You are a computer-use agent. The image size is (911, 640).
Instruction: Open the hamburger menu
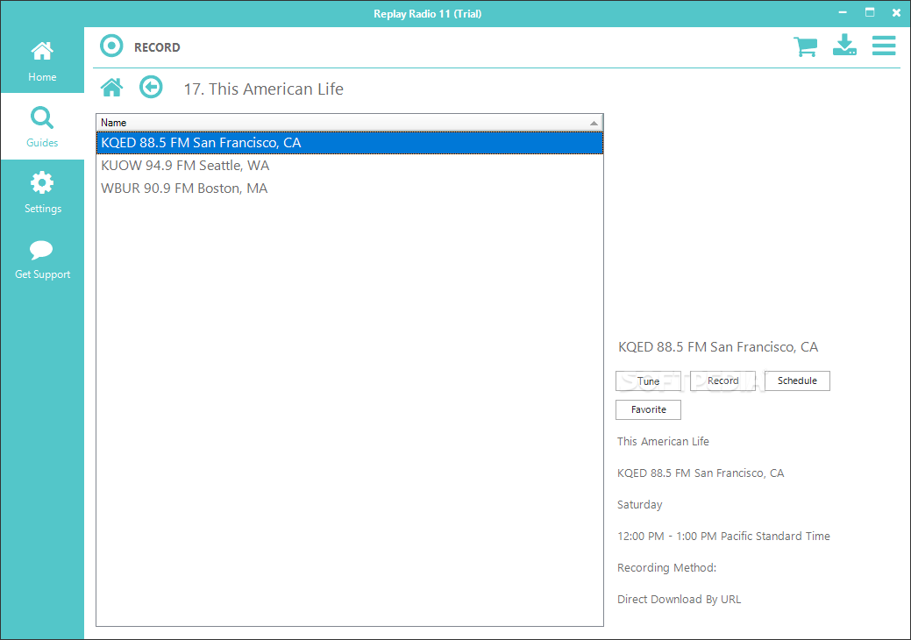coord(884,46)
